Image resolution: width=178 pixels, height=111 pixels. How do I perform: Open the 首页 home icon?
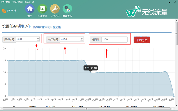(30, 9)
